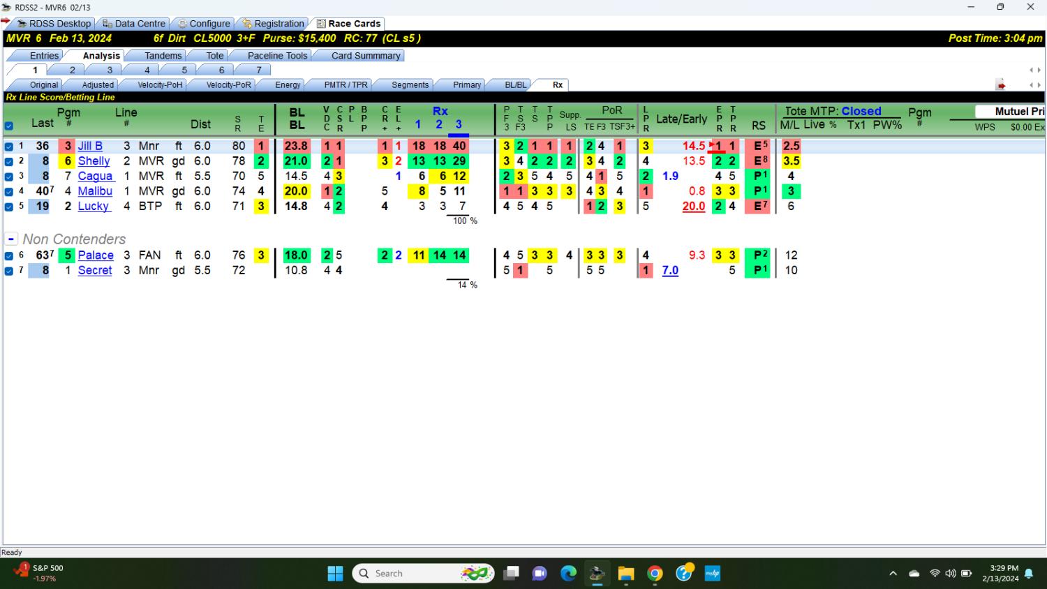The height and width of the screenshot is (589, 1047).
Task: Click the Lucky horse link
Action: click(93, 207)
